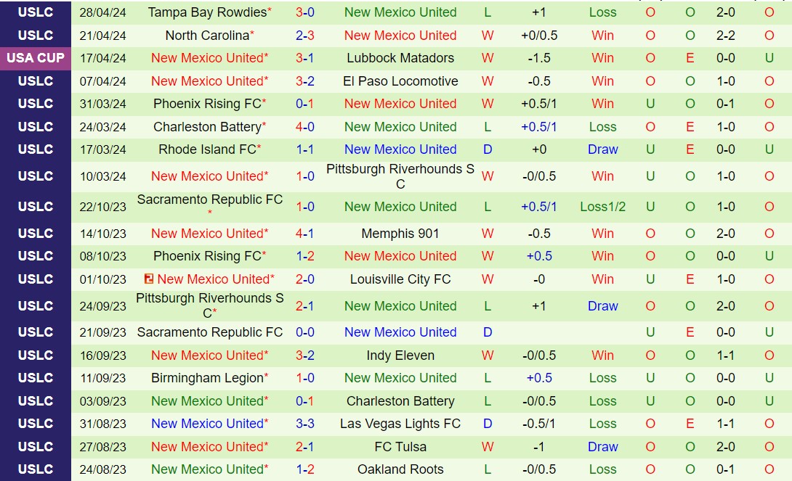Select the 28/04/24 match date cell
The image size is (792, 481).
pos(102,12)
